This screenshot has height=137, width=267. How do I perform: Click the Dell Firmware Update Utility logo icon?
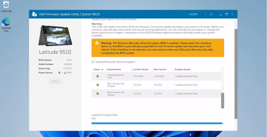point(34,14)
